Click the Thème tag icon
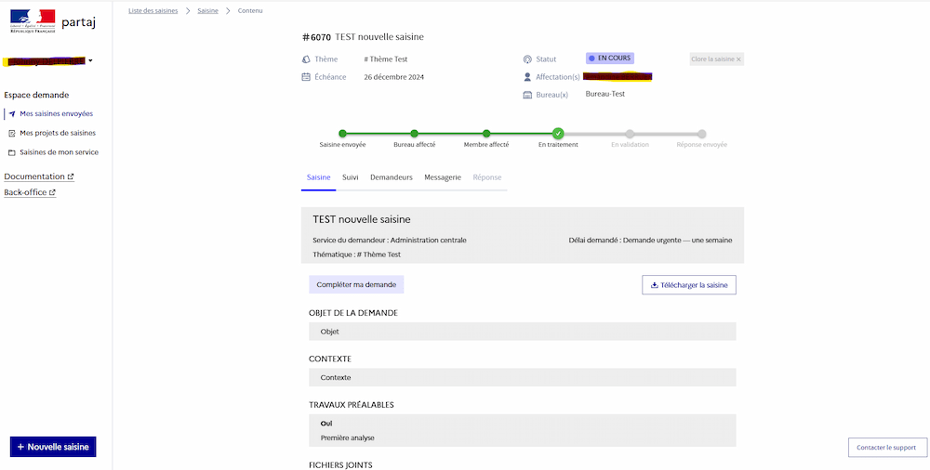Image resolution: width=930 pixels, height=470 pixels. coord(306,59)
